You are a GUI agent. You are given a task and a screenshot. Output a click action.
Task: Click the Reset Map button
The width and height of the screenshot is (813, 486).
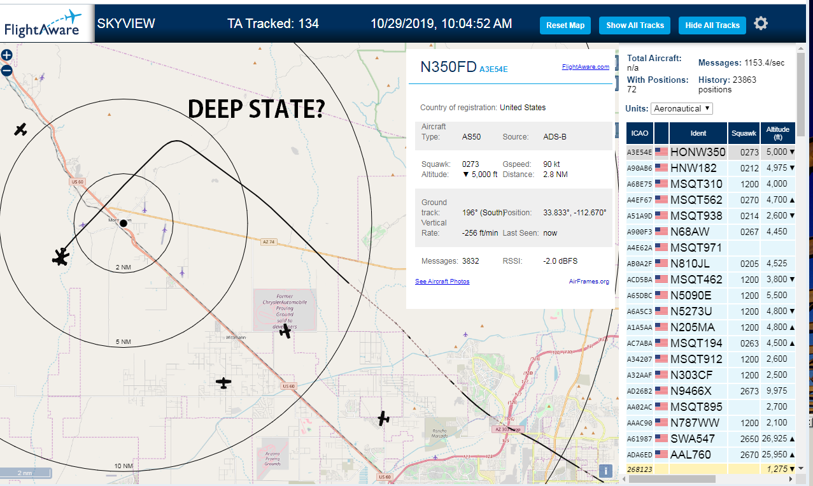click(x=565, y=25)
